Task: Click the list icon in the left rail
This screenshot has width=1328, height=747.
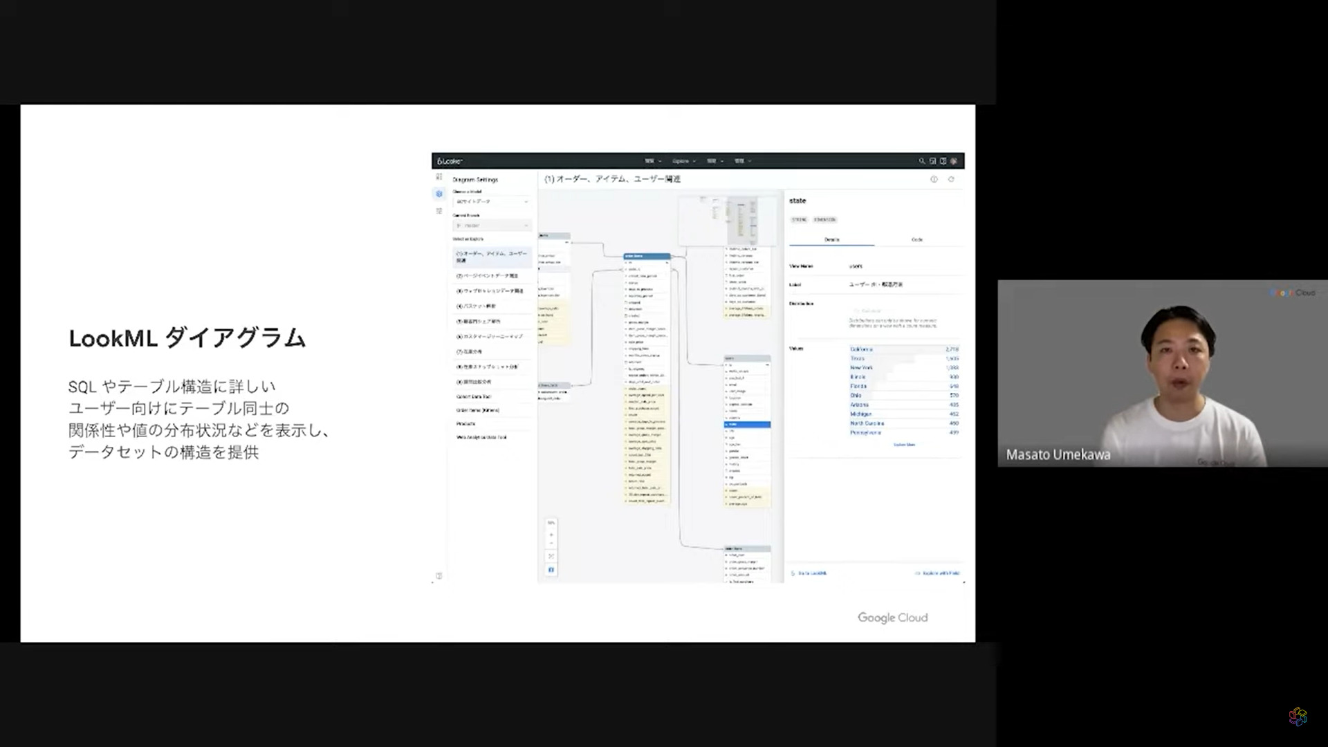Action: [439, 211]
